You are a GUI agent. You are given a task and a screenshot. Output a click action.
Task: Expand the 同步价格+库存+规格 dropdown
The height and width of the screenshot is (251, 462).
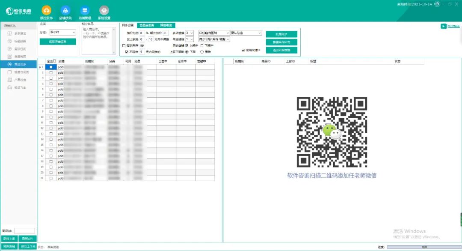point(214,39)
